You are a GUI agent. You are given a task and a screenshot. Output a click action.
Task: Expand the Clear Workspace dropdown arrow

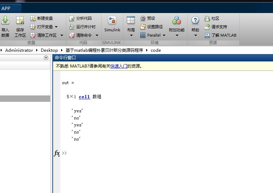[x=62, y=35]
